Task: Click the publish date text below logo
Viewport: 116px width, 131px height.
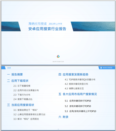Action: click(x=58, y=62)
